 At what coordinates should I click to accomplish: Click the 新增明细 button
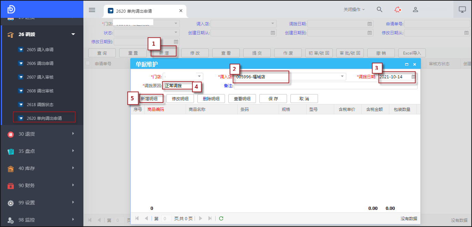pyautogui.click(x=149, y=99)
